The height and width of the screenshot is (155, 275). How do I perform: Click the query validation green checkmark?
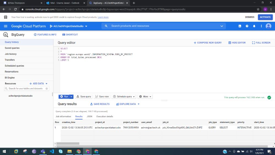(269, 97)
